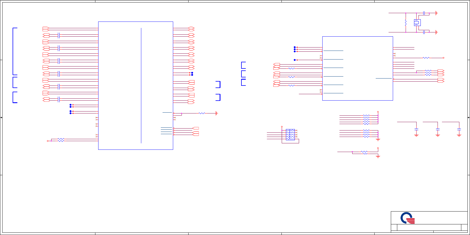Select the crystal oscillator symbol
470x235 pixels.
[x=417, y=23]
